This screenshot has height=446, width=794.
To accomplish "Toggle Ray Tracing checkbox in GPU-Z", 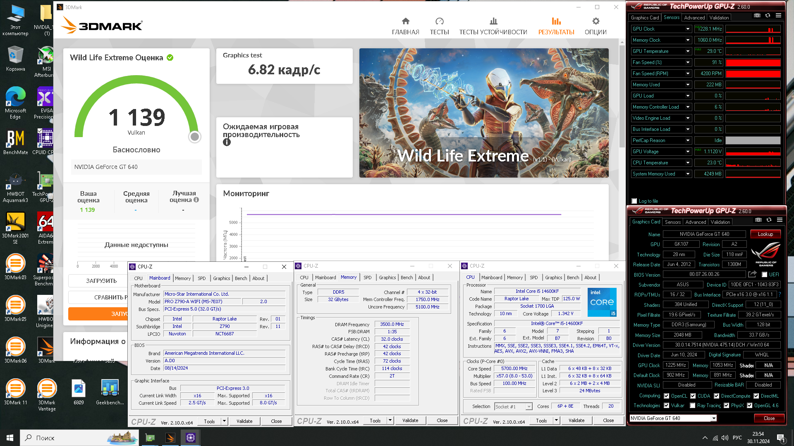I will pos(693,406).
